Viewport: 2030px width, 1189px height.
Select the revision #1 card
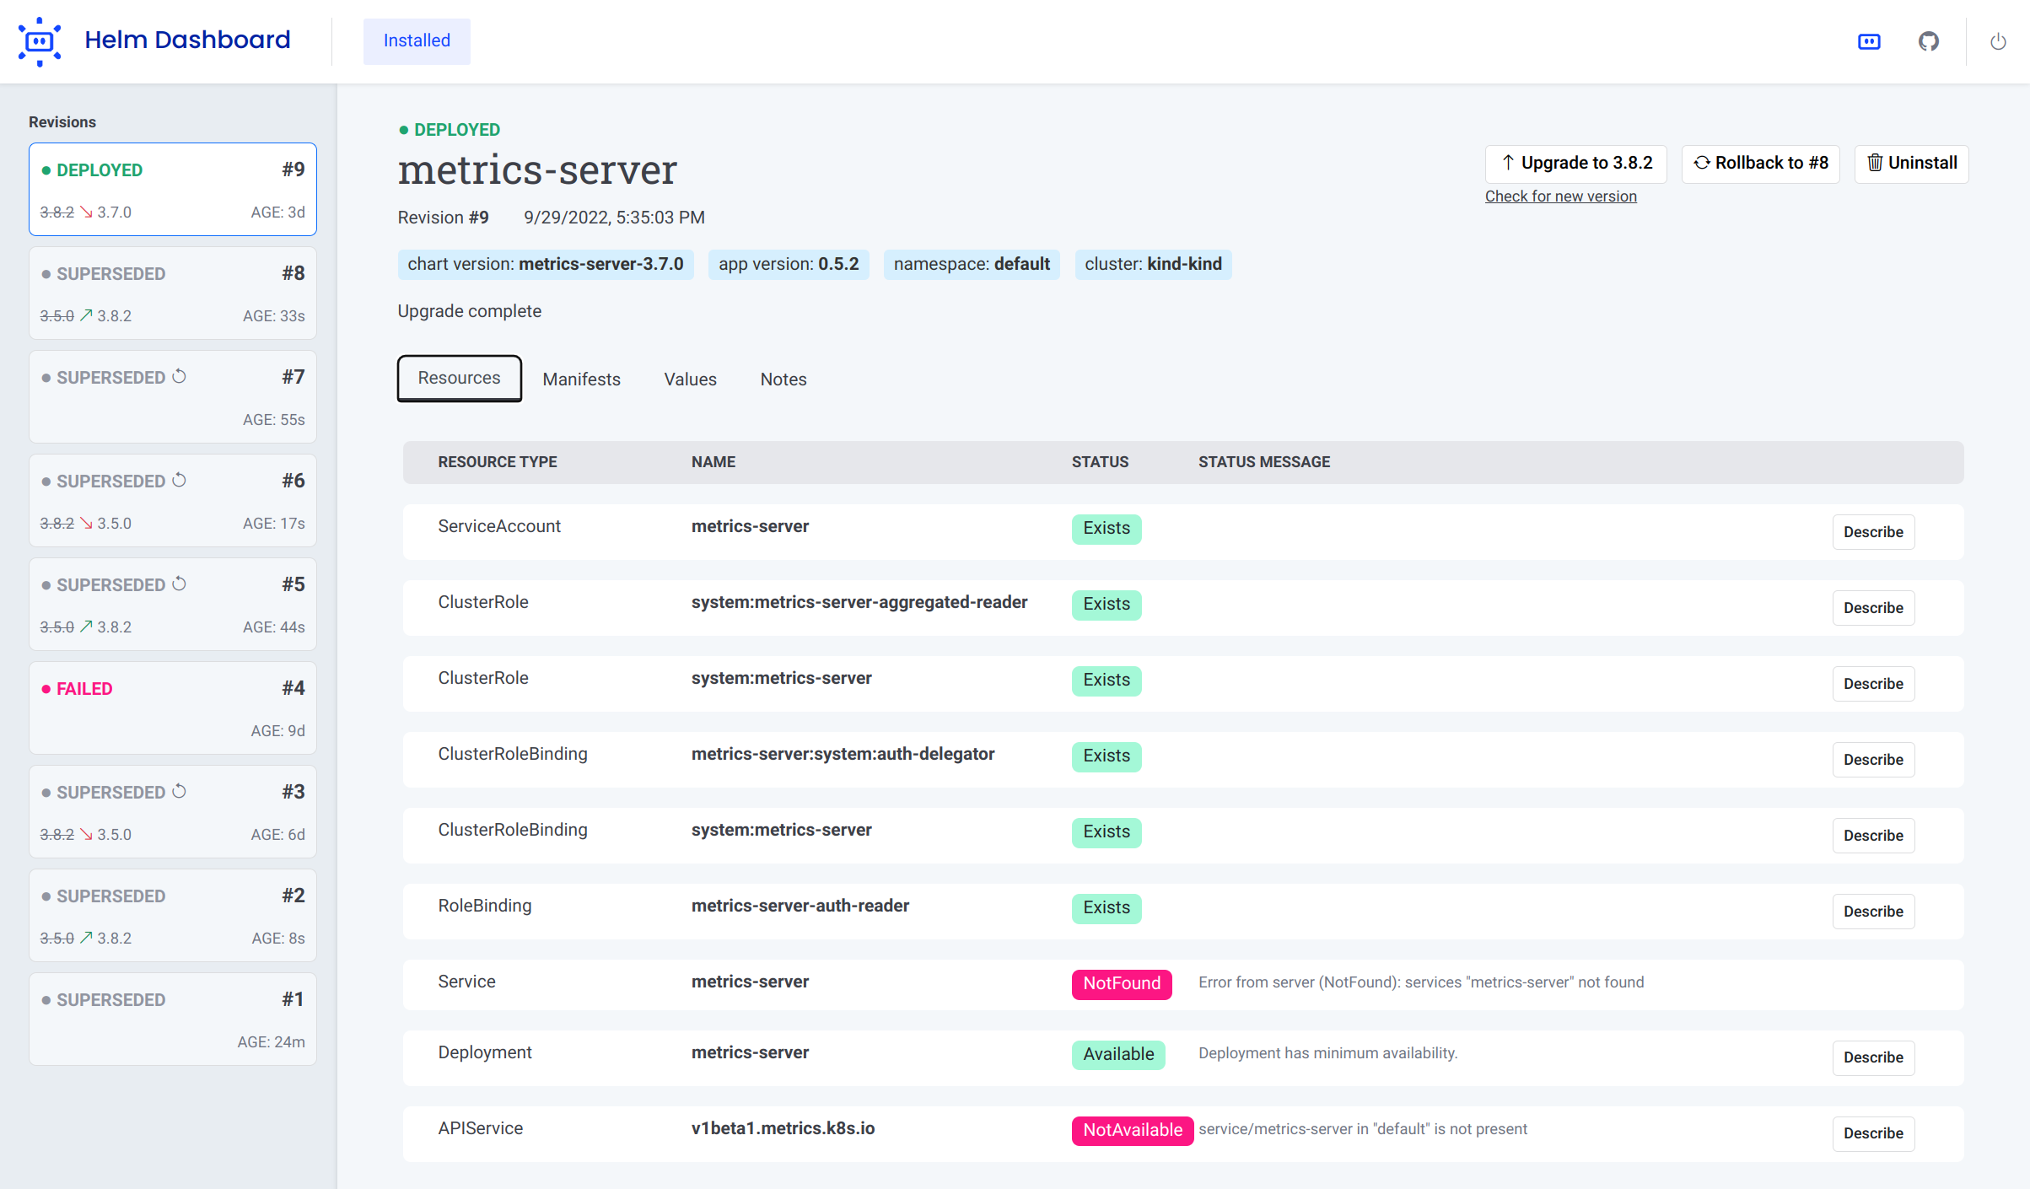click(172, 1019)
